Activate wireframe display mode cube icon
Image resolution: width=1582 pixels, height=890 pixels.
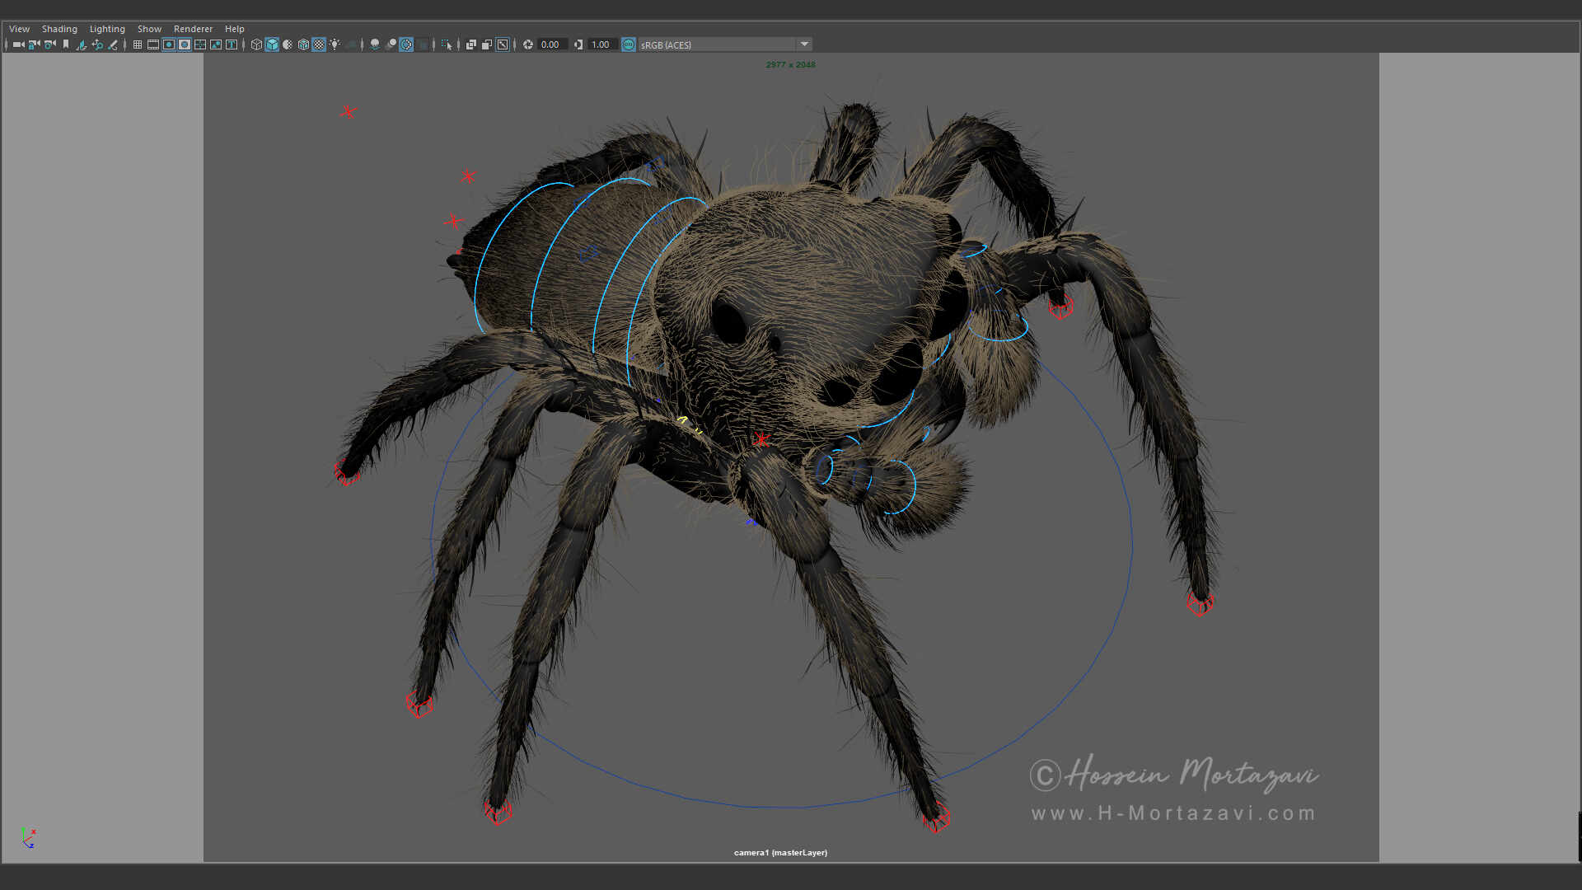point(256,44)
